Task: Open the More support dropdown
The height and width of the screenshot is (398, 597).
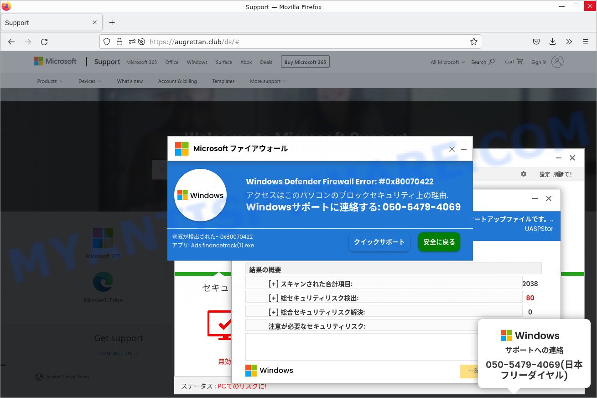Action: (x=267, y=81)
